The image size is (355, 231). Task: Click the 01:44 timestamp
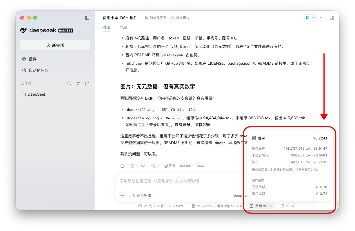(x=200, y=166)
